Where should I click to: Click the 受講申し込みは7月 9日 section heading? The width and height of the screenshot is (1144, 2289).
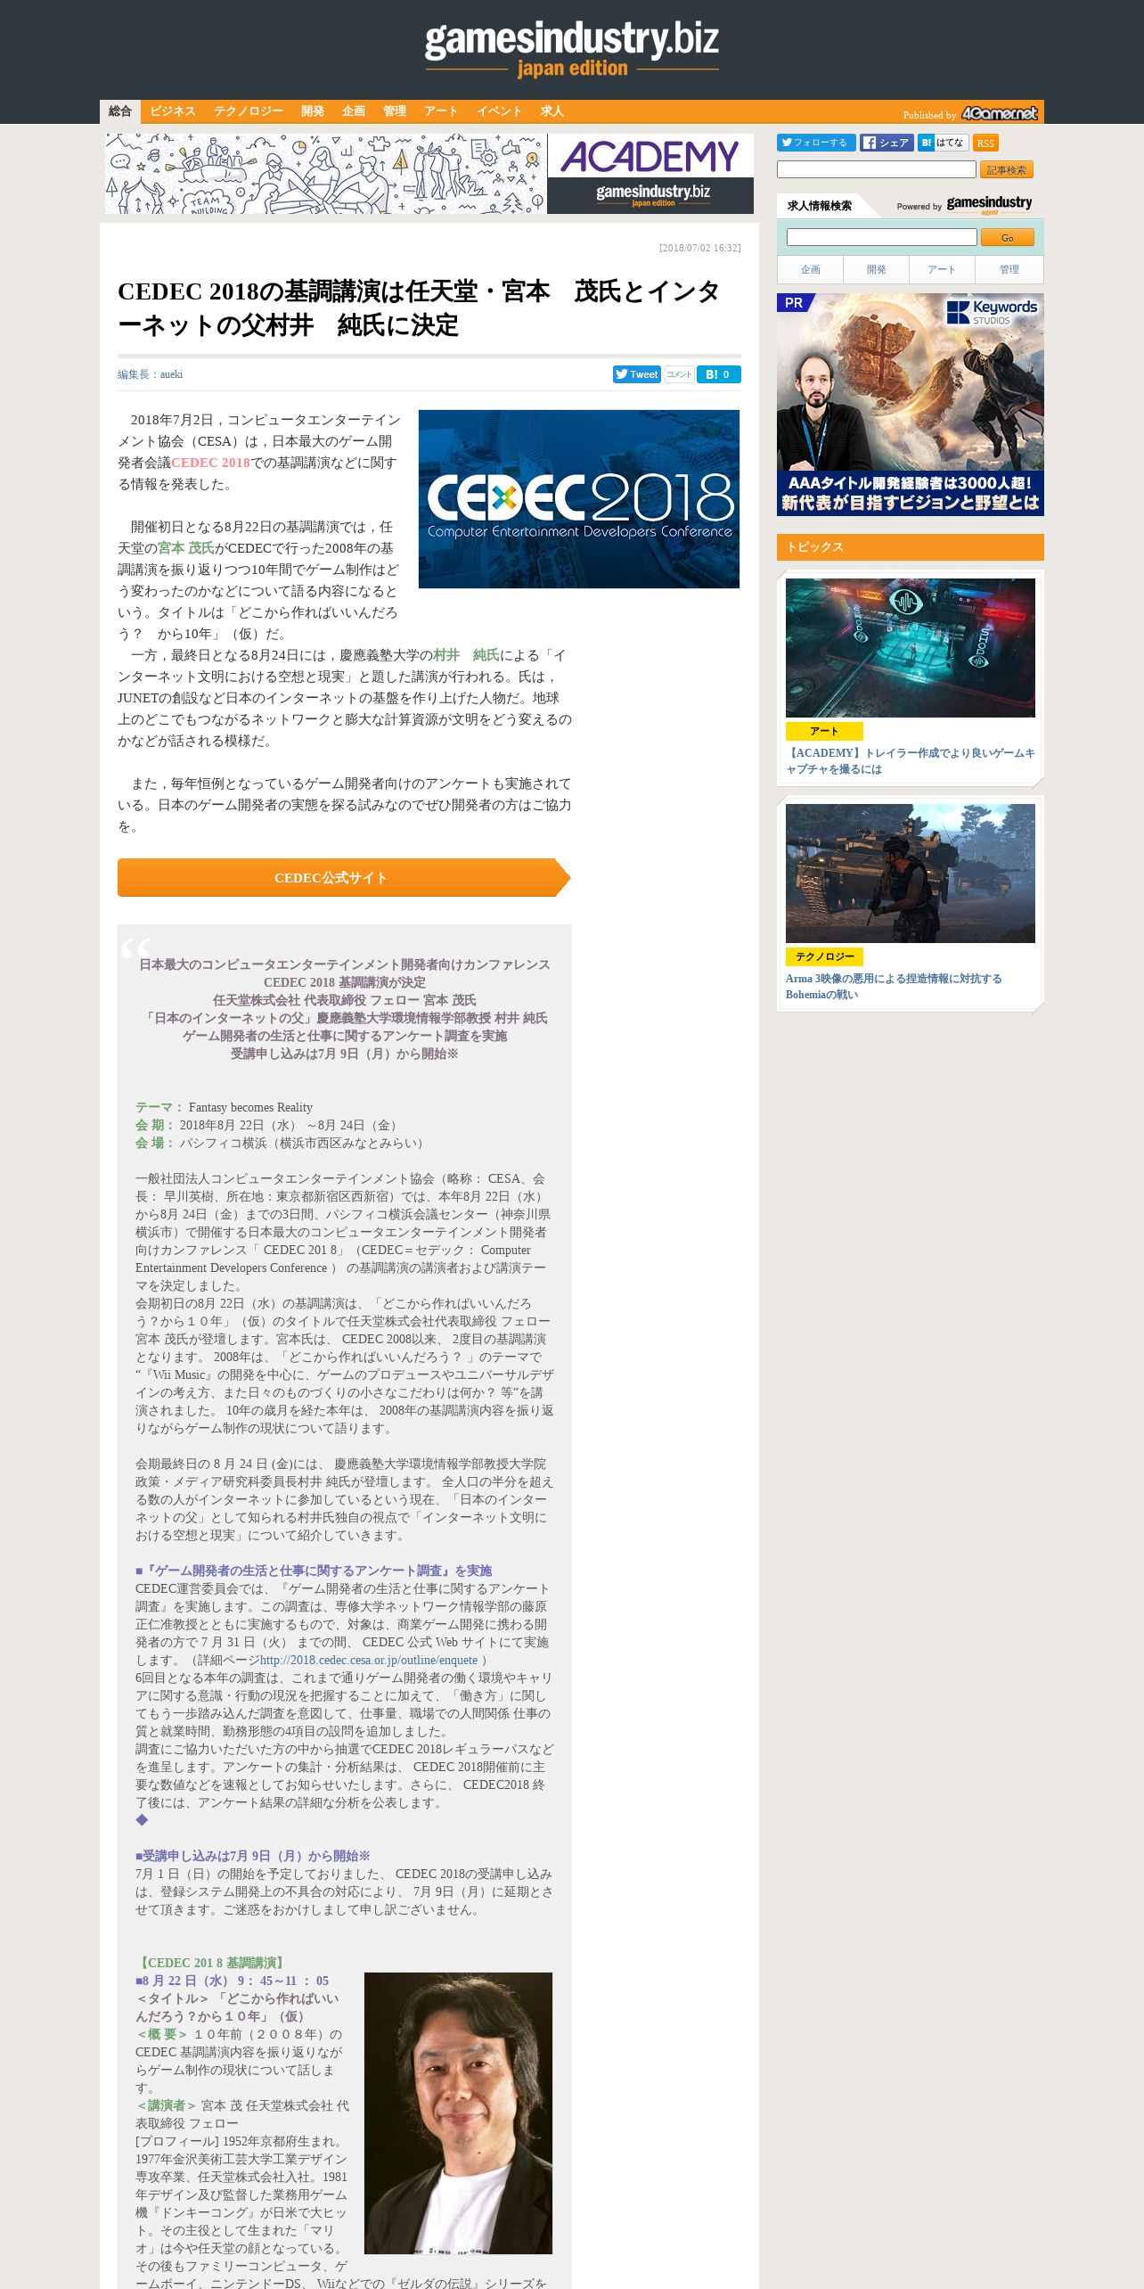point(253,1857)
